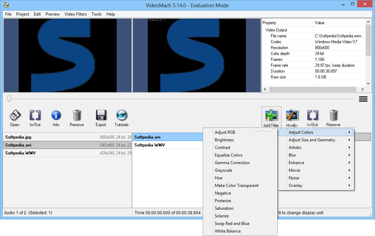Click the left In/Out bracket icon
This screenshot has width=375, height=236.
pyautogui.click(x=35, y=115)
